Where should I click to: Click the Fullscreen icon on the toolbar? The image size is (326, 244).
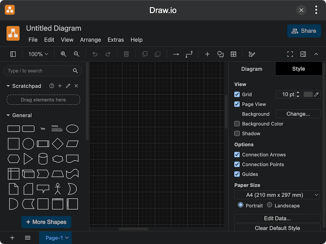coord(290,54)
